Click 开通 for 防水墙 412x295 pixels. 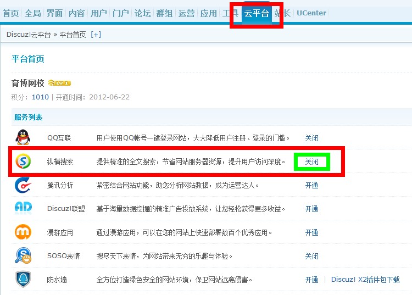311,280
